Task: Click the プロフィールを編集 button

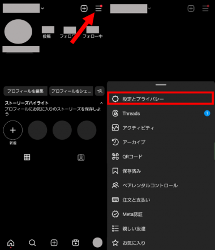Action: click(25, 91)
